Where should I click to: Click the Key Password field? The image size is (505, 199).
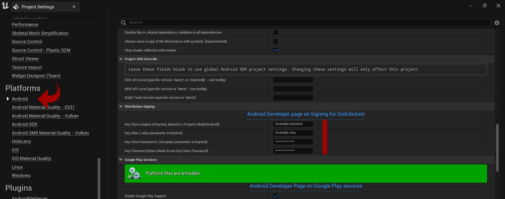293,151
